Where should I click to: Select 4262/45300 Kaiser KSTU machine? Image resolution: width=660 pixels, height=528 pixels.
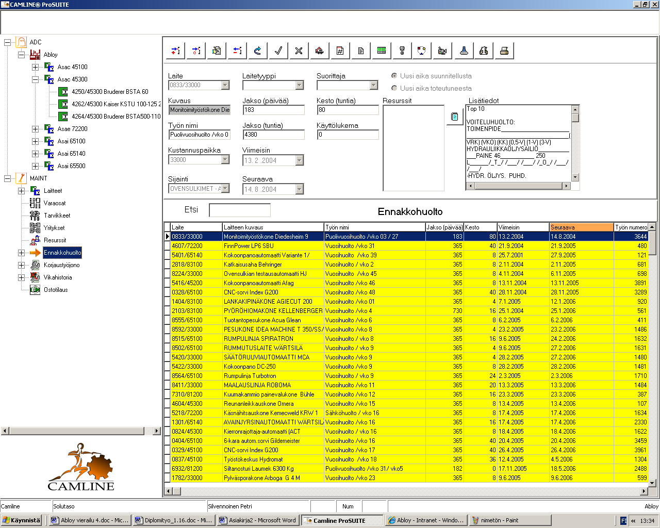click(x=116, y=104)
